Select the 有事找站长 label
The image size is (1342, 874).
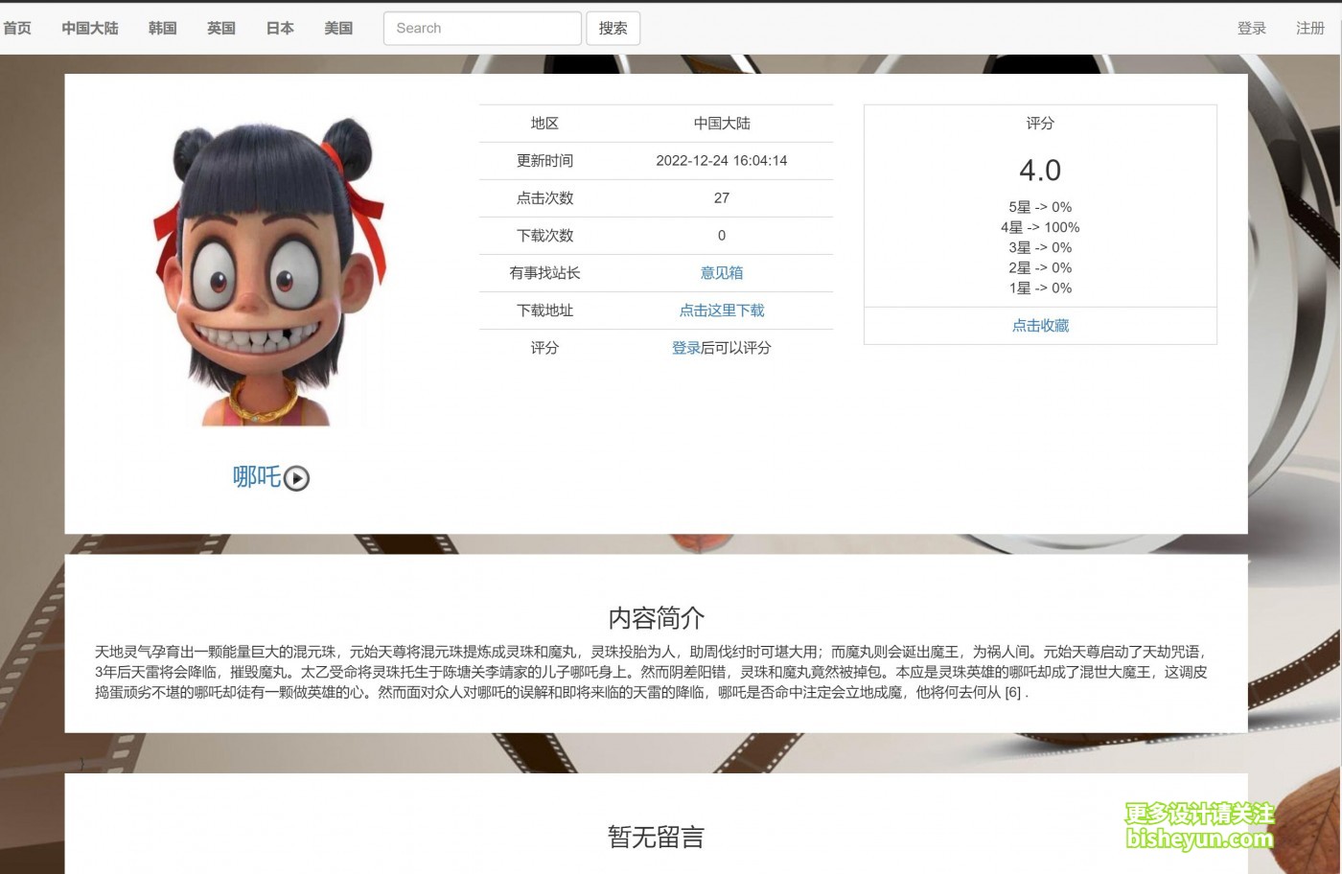(x=544, y=273)
